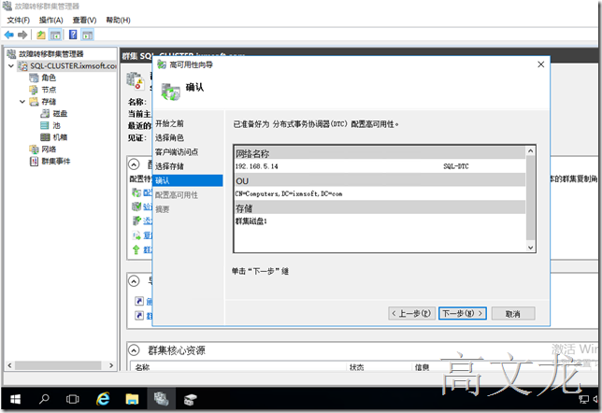Open taskbar search magnifier
Viewport: 602px width, 413px height.
(x=44, y=400)
